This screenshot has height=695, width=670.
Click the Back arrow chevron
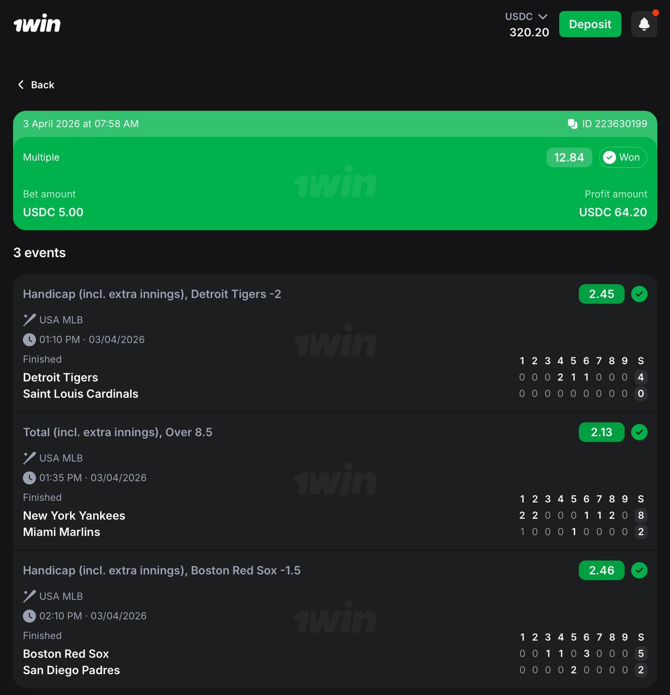(21, 85)
